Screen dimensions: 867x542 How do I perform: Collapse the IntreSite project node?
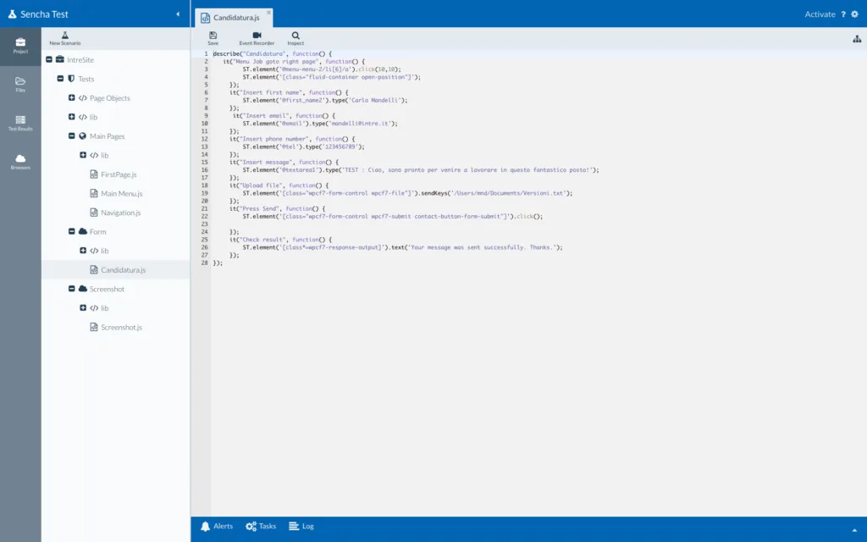click(49, 60)
